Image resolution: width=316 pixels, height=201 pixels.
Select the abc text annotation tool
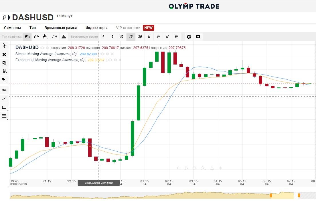tap(4, 90)
